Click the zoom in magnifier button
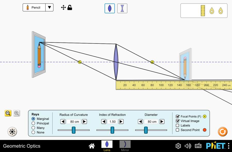 click(16, 113)
